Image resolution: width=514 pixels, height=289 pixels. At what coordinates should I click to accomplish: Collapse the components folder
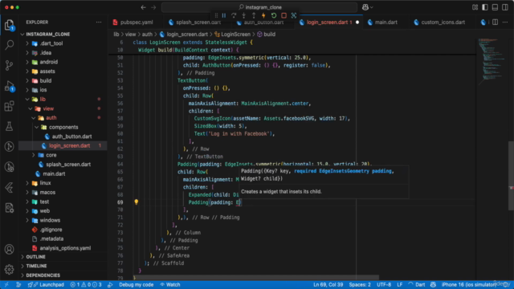click(x=63, y=127)
